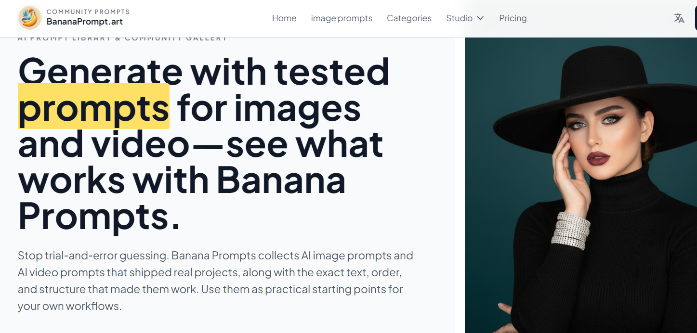Click the COMMUNITY PROMPTS tagline text
Screen dimensions: 697x333
pyautogui.click(x=88, y=12)
